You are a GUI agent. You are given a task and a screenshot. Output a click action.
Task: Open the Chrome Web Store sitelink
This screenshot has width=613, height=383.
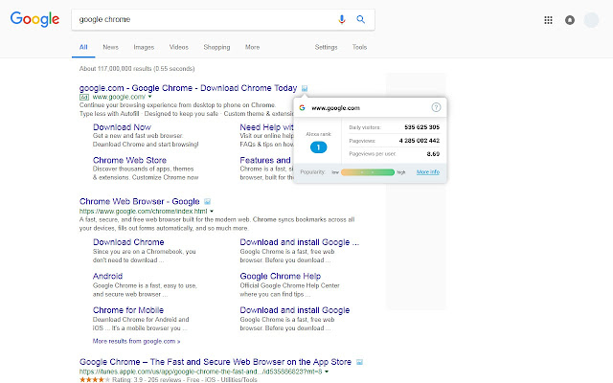(130, 160)
